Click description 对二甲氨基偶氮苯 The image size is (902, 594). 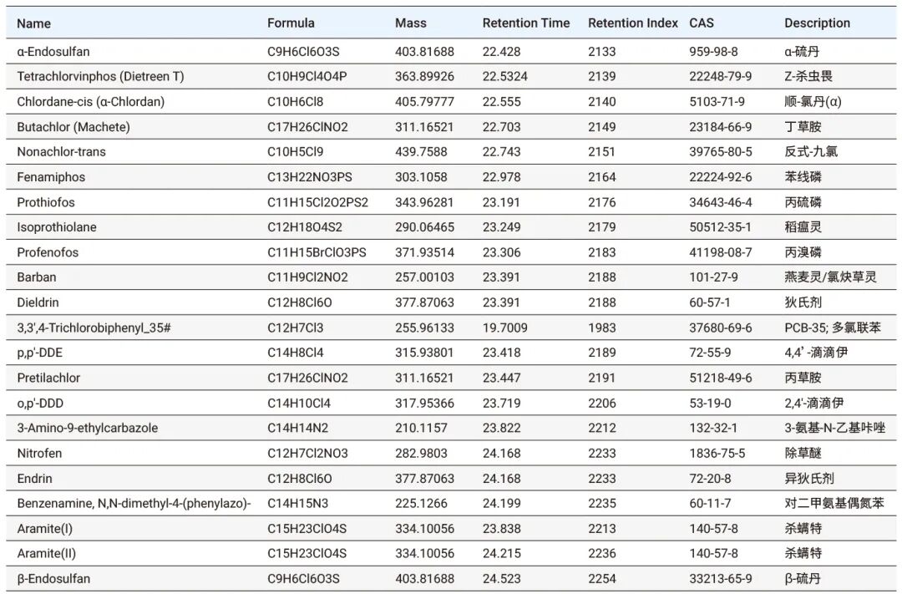834,503
